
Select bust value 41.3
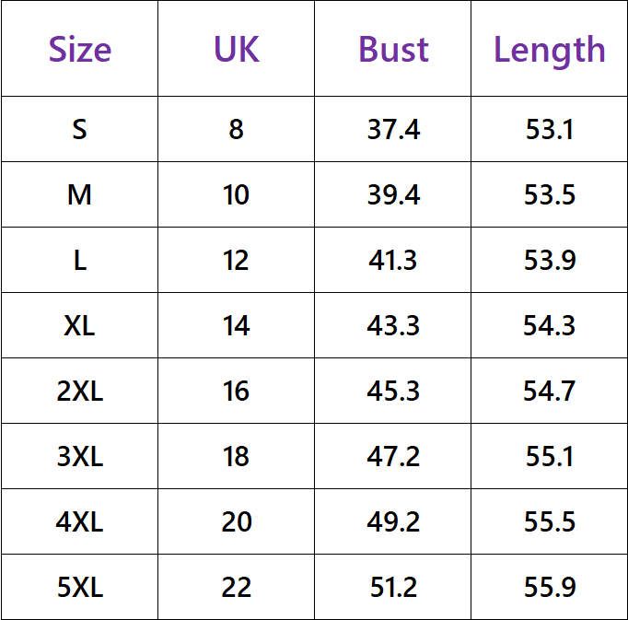393,260
